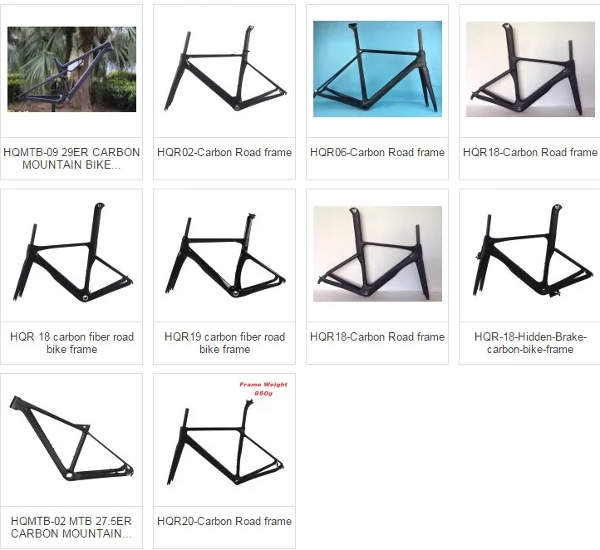Open the HQMTB-09 29ER mountain bike photo
Screen dimensions: 600x550
[x=71, y=69]
